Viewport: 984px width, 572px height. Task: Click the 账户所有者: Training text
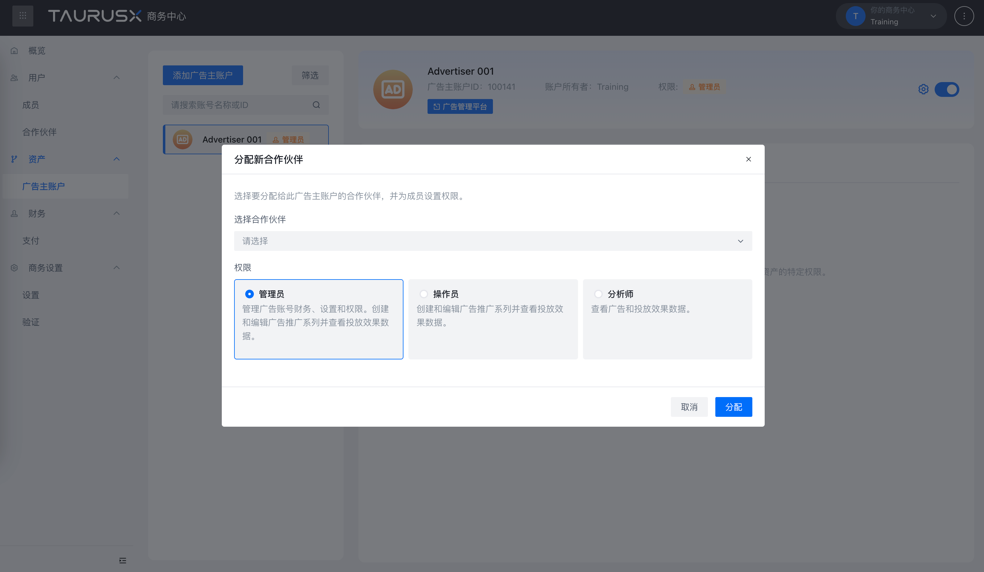coord(586,87)
